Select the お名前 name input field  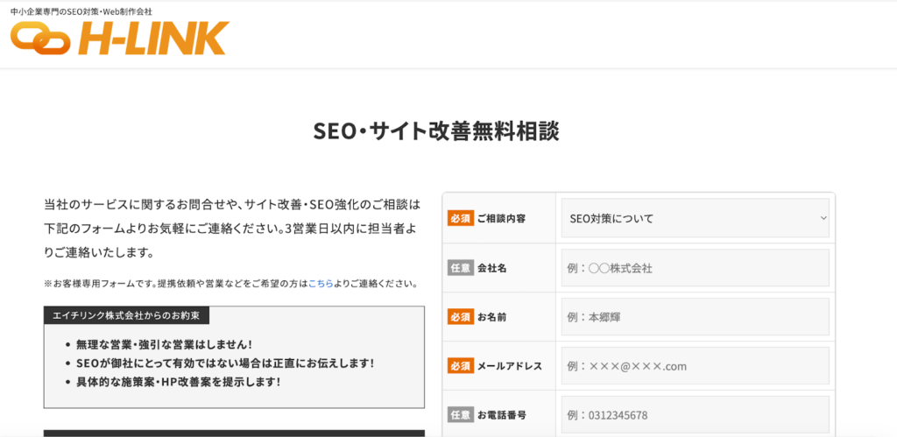[695, 317]
